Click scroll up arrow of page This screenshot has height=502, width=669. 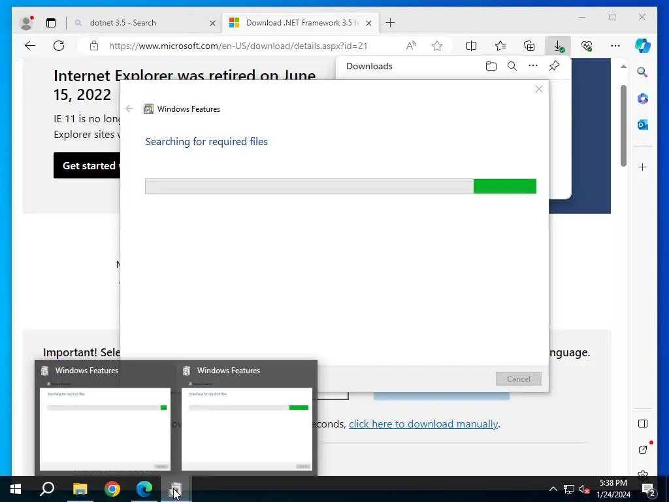pos(623,67)
